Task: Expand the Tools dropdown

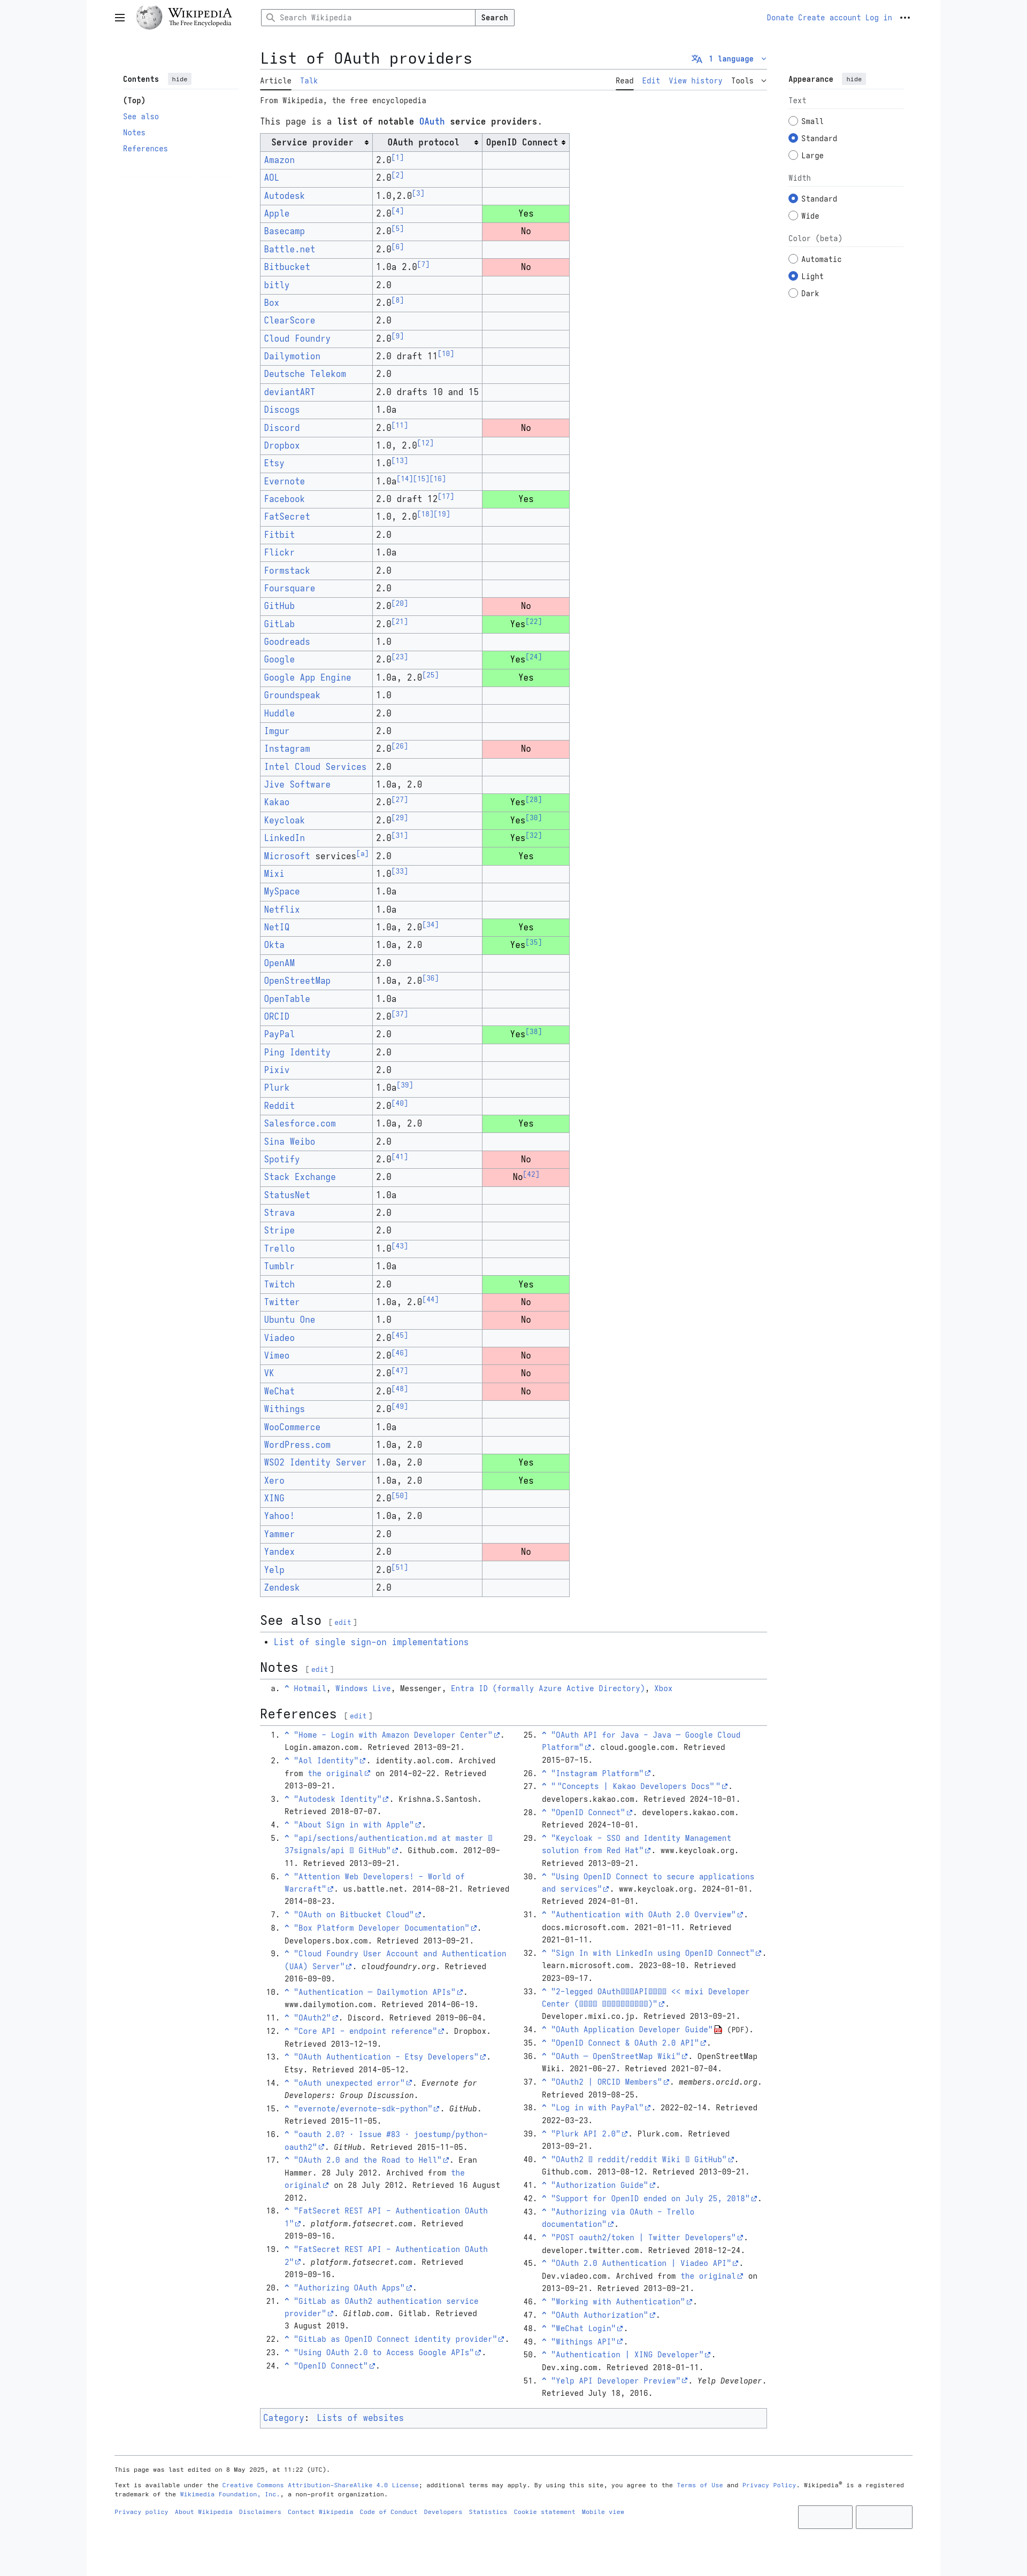Action: [x=749, y=81]
